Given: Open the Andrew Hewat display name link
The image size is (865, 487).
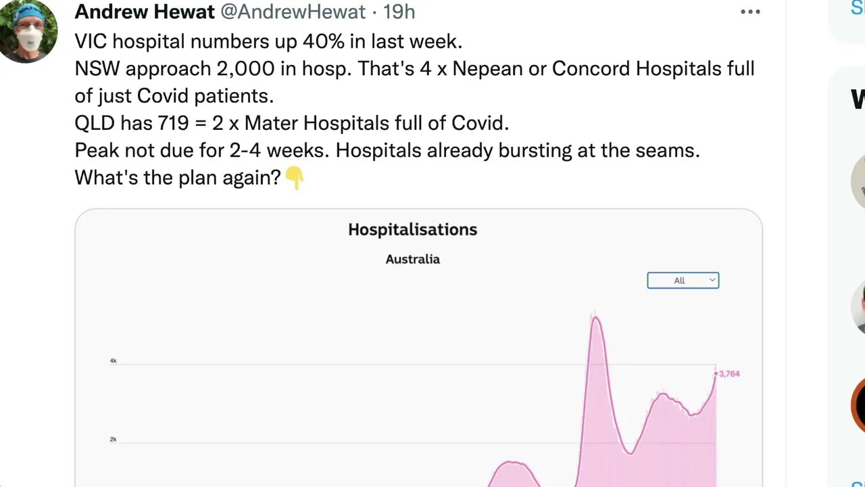Looking at the screenshot, I should tap(145, 11).
